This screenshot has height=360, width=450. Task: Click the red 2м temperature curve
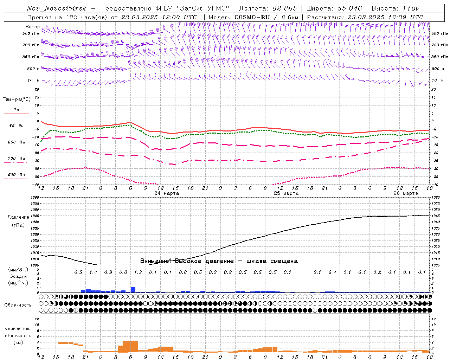click(x=236, y=130)
